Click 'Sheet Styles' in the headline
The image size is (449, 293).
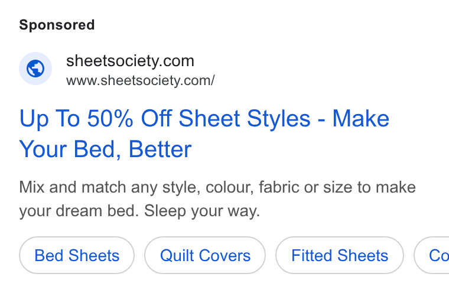point(245,119)
